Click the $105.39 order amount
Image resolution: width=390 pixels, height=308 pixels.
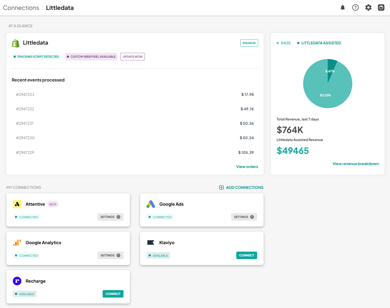246,153
